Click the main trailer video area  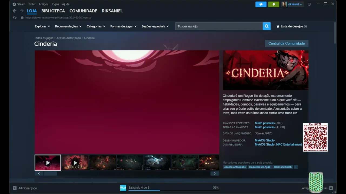[x=127, y=102]
